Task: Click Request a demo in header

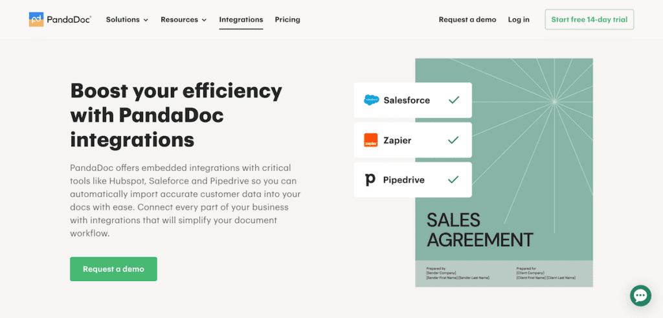Action: coord(467,19)
